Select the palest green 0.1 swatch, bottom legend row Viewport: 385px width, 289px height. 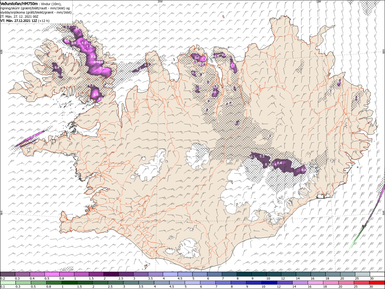[x=8, y=283]
